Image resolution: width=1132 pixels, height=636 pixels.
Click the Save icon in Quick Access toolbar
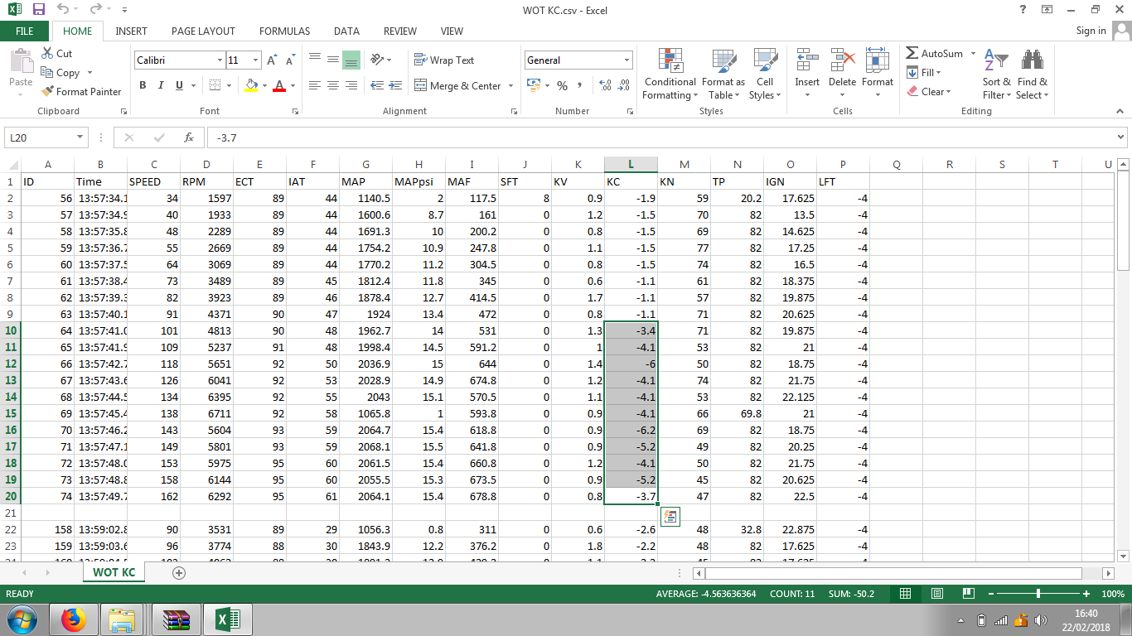click(x=39, y=9)
